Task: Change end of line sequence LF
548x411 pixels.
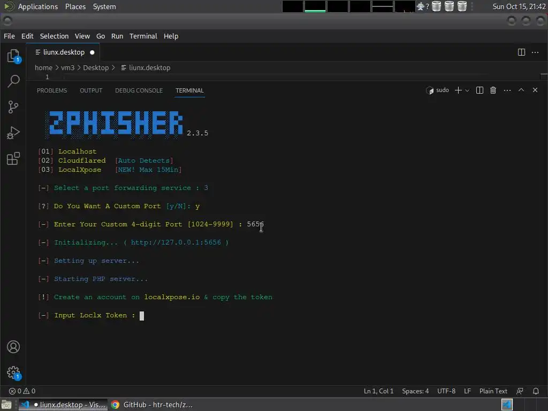Action: (467, 391)
